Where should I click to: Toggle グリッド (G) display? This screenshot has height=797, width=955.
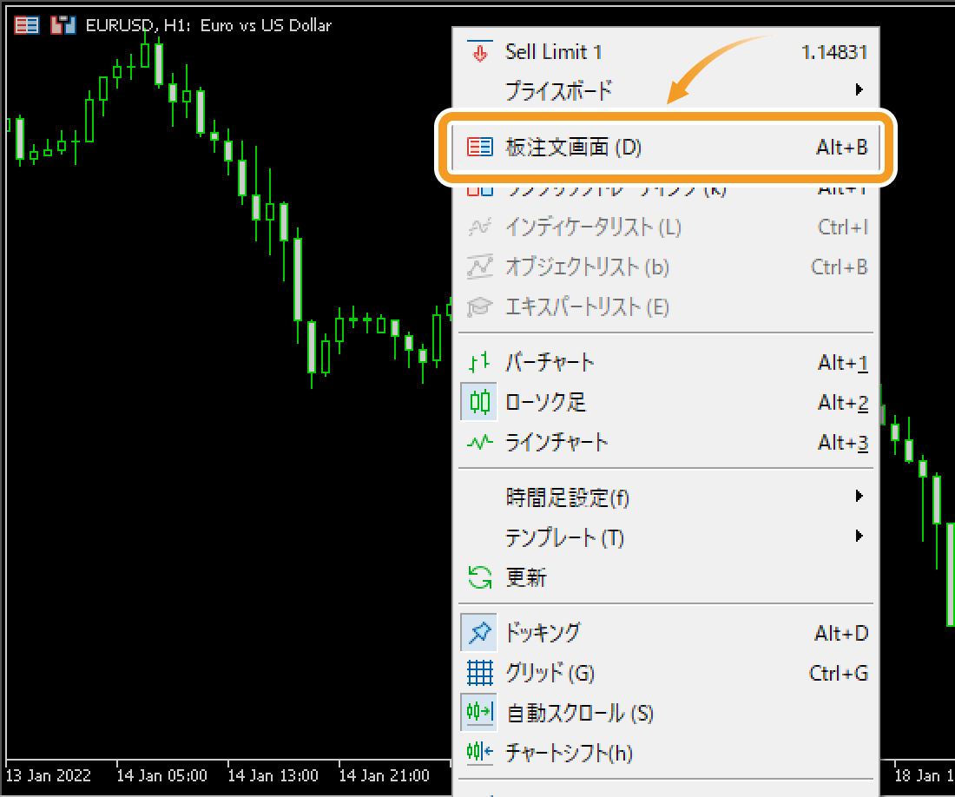point(666,673)
